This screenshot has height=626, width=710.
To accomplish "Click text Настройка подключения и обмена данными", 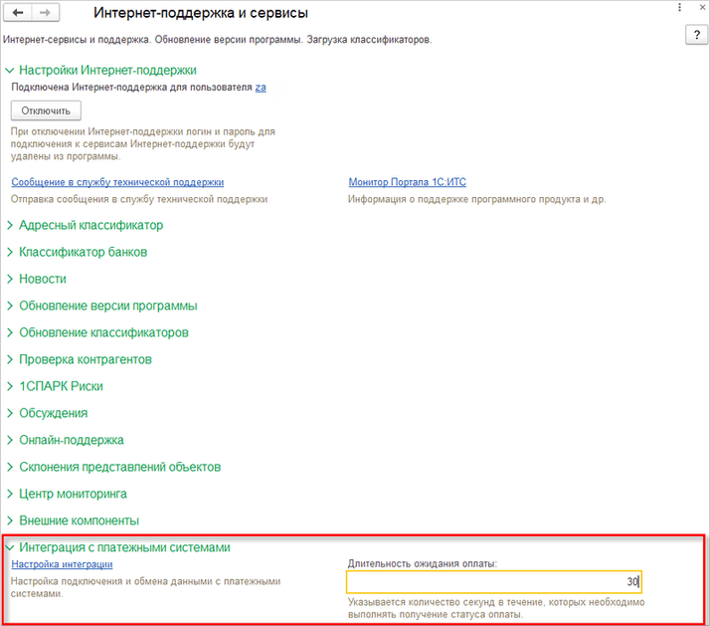I will pyautogui.click(x=145, y=587).
